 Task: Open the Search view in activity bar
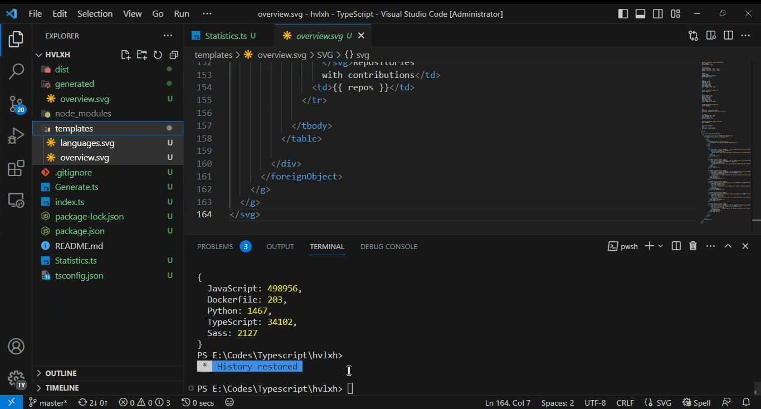click(16, 71)
